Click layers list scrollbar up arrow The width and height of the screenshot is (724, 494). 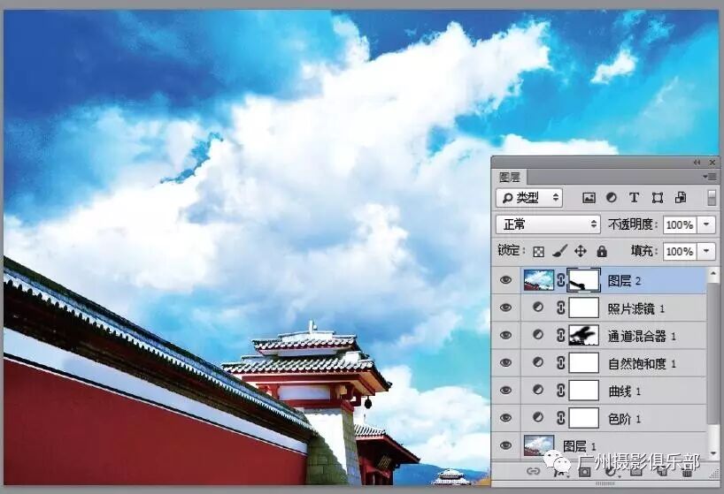point(713,274)
